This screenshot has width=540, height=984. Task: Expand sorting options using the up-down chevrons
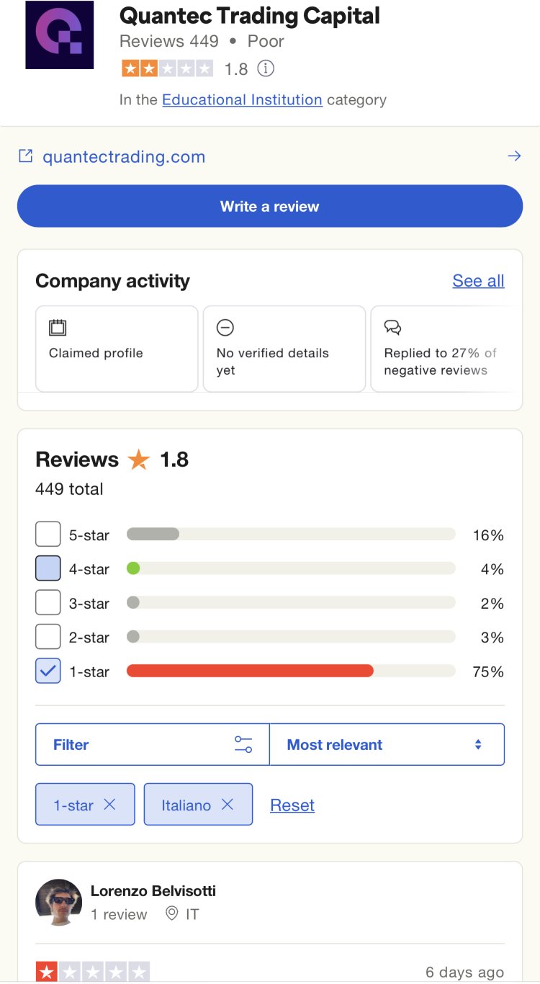click(x=477, y=743)
